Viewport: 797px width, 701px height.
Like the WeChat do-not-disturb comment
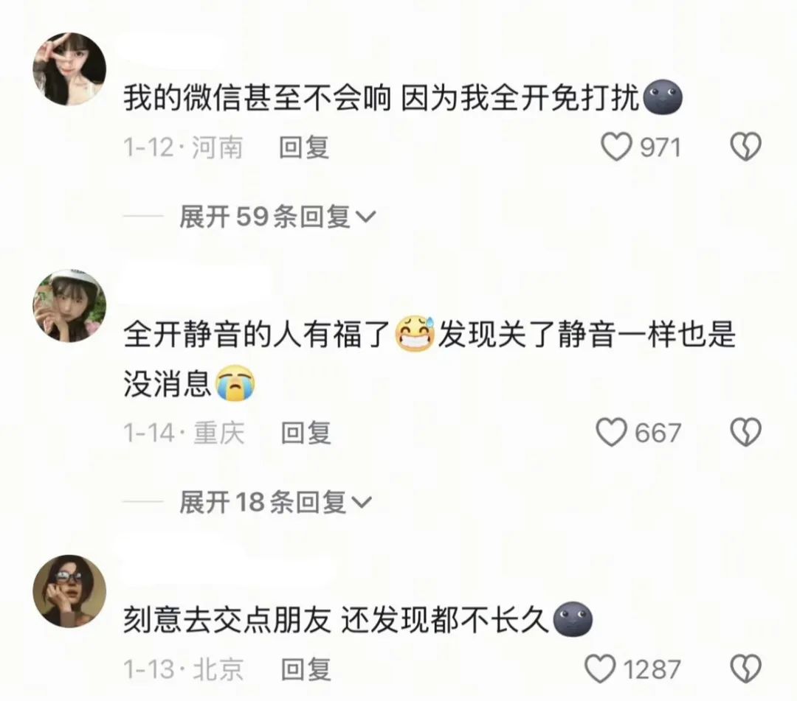(616, 147)
